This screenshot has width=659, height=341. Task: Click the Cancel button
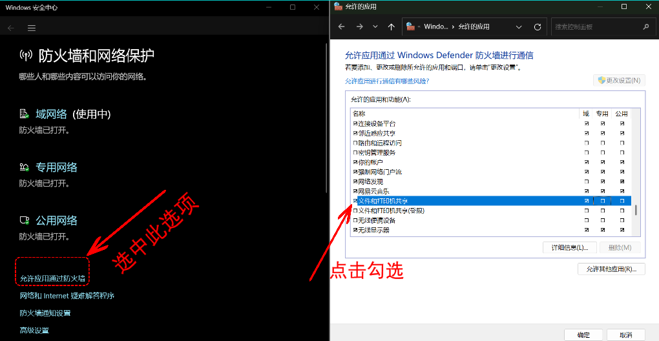point(625,335)
